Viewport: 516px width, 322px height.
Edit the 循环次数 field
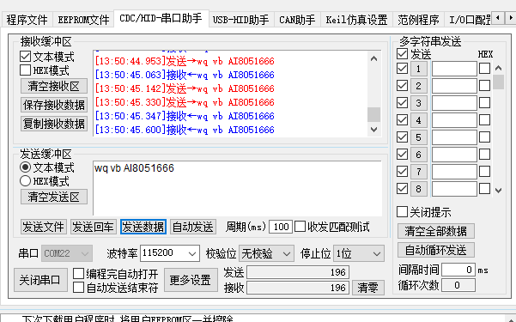(x=458, y=285)
